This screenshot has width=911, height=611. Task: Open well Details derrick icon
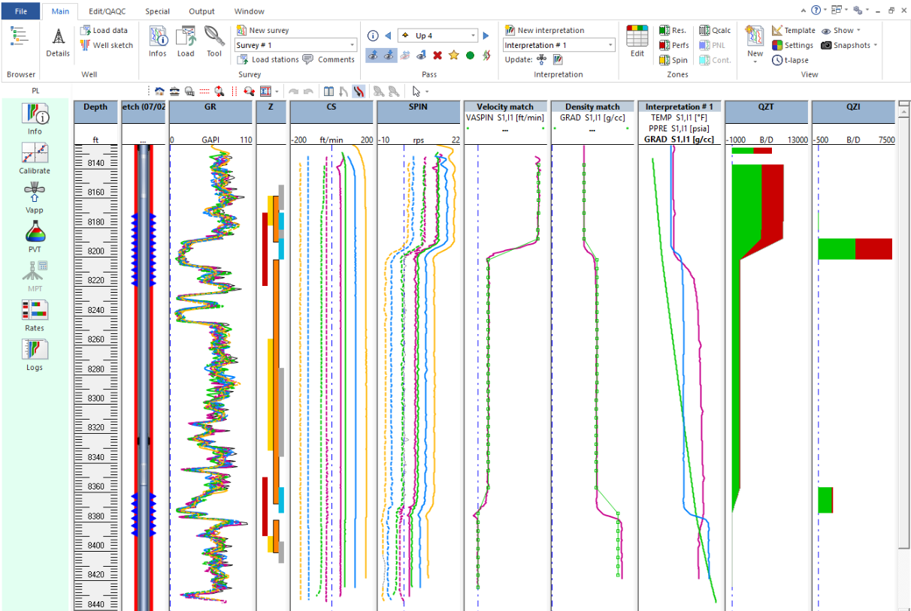[58, 43]
